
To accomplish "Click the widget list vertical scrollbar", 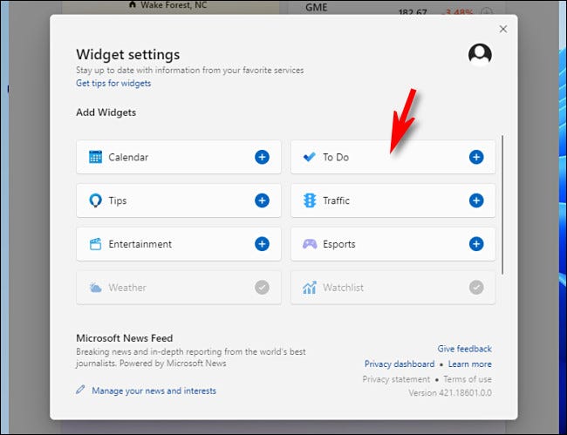I will point(502,205).
